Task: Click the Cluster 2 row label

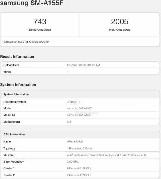Action: click(x=9, y=175)
